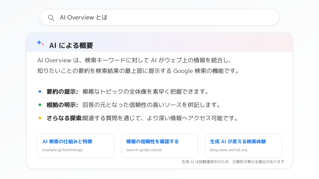This screenshot has width=319, height=179.
Task: Click the blog.news-portal.org URL text
Action: [229, 150]
